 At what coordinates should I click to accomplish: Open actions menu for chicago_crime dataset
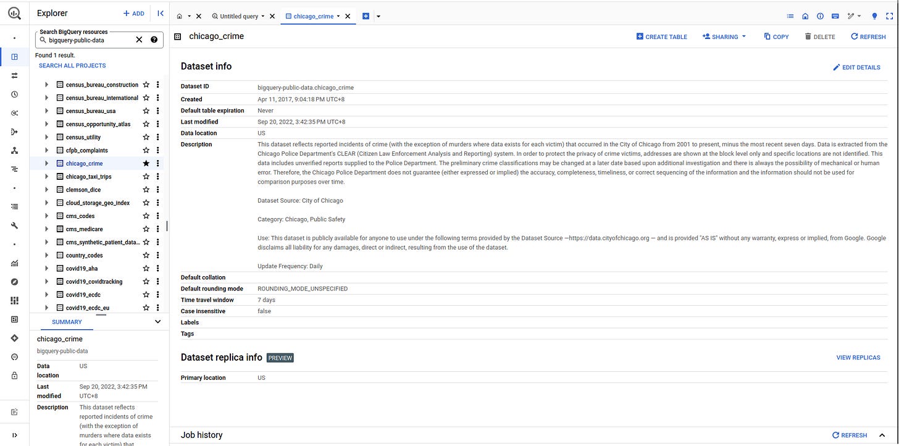[157, 164]
